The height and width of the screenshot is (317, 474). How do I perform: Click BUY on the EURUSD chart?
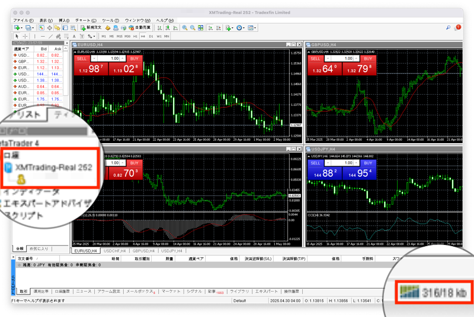coord(134,59)
